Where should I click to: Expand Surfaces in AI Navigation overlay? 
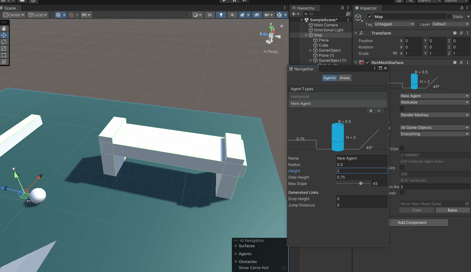click(x=236, y=246)
